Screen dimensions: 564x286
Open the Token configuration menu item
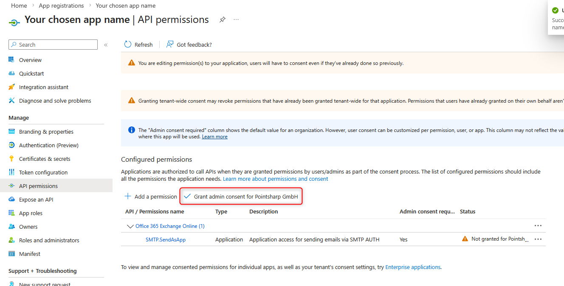tap(43, 172)
